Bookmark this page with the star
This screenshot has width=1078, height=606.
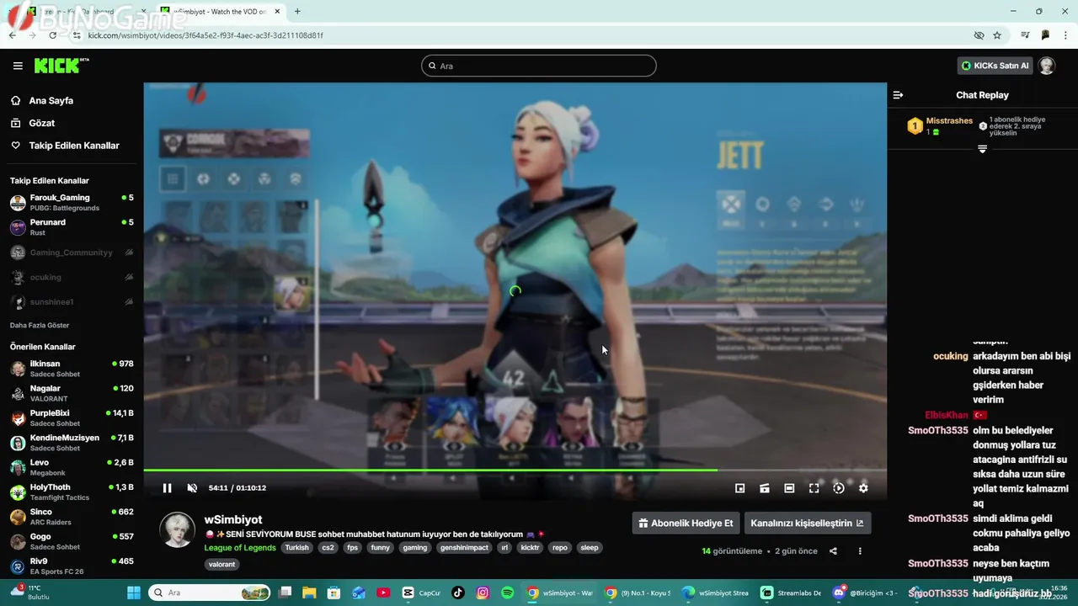pyautogui.click(x=997, y=35)
